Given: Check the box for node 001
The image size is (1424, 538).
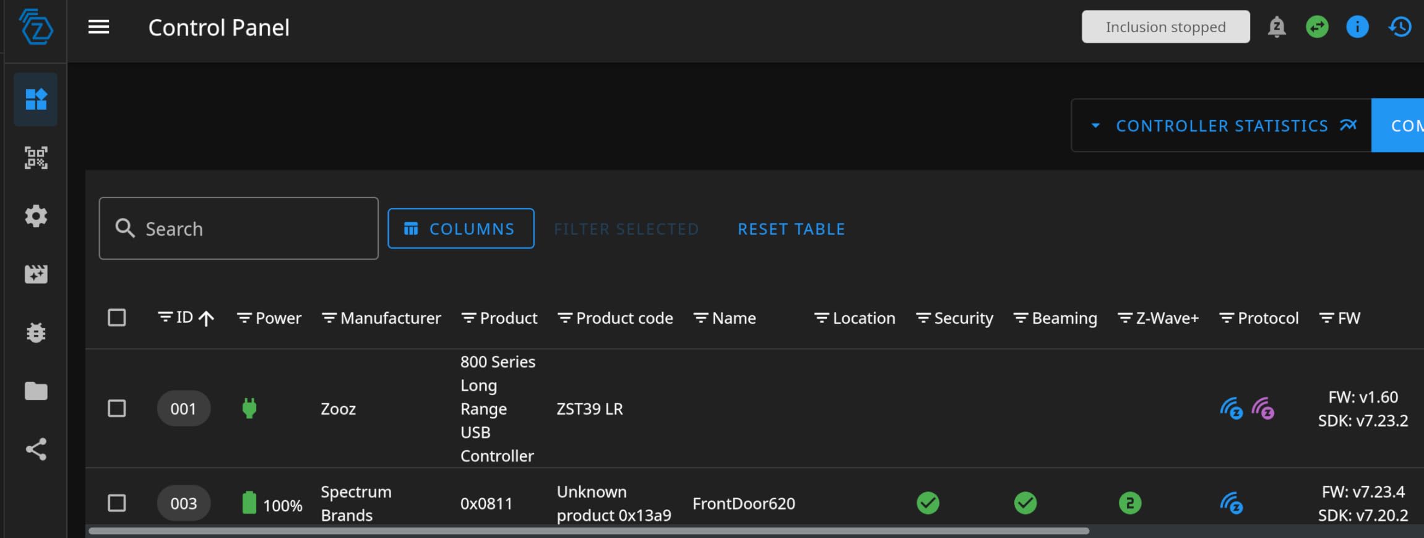Looking at the screenshot, I should [117, 409].
